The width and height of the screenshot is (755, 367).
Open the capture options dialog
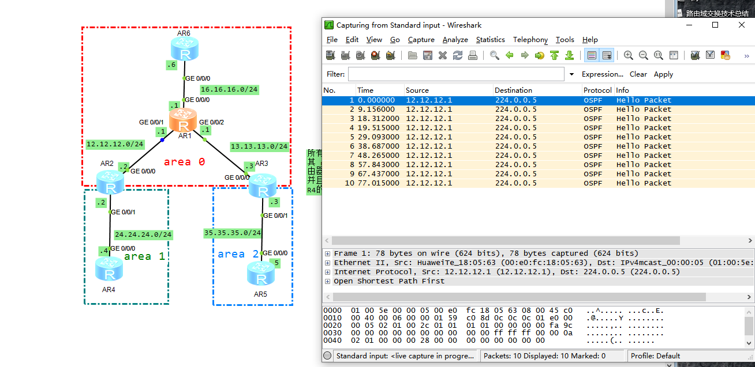click(x=345, y=55)
